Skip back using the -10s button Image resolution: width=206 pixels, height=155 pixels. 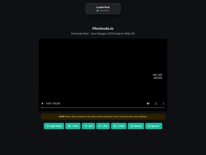(88, 126)
